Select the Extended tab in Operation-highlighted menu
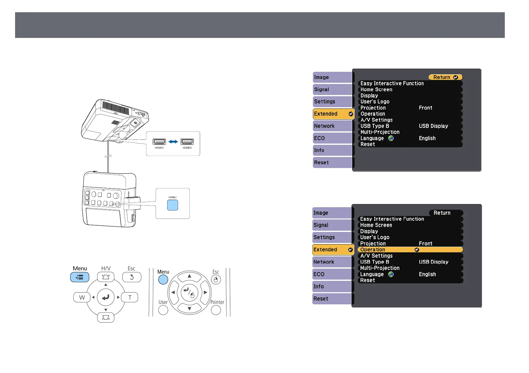 click(333, 250)
